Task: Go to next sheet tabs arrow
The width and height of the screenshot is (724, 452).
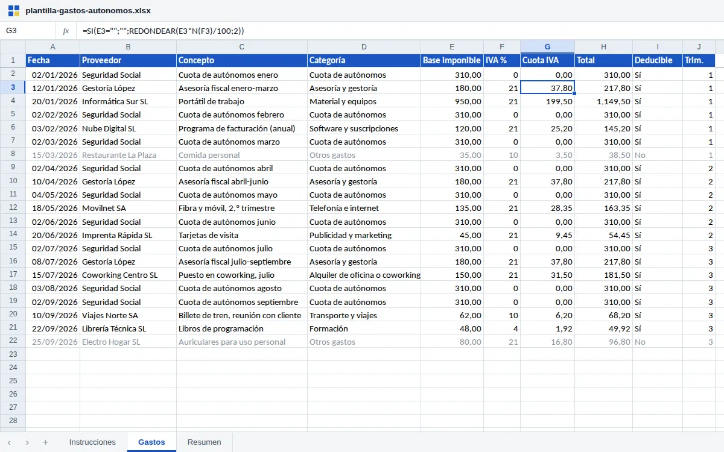Action: pos(27,442)
